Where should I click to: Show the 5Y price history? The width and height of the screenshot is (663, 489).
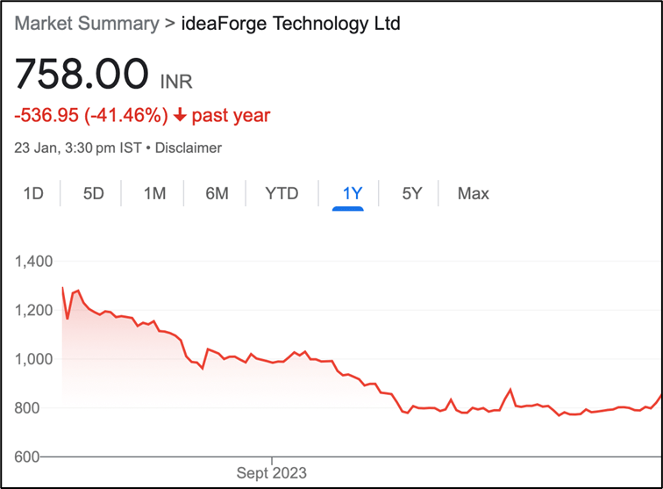(x=412, y=193)
